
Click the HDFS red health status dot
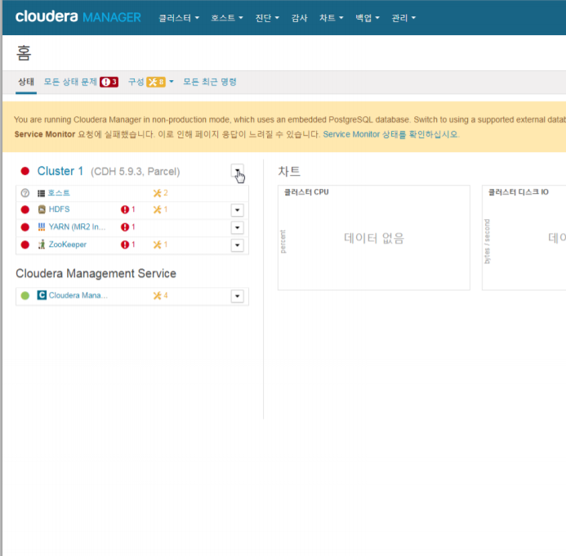[25, 209]
